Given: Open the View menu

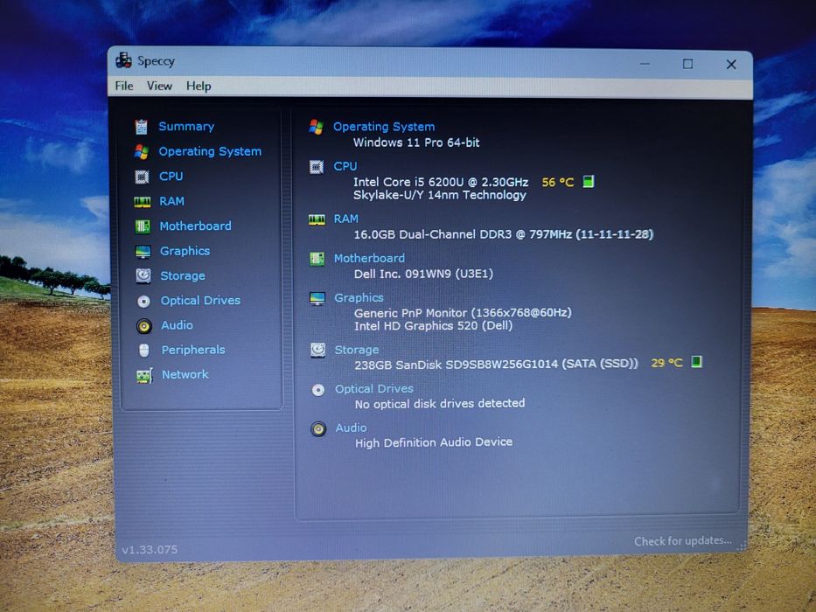Looking at the screenshot, I should click(x=159, y=86).
